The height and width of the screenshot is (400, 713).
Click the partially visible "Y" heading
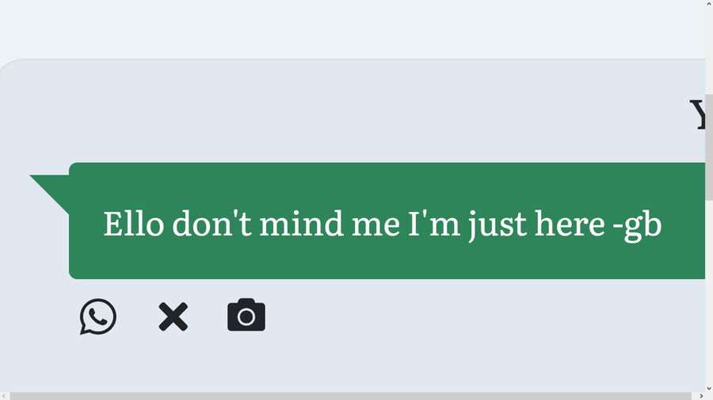[x=697, y=115]
